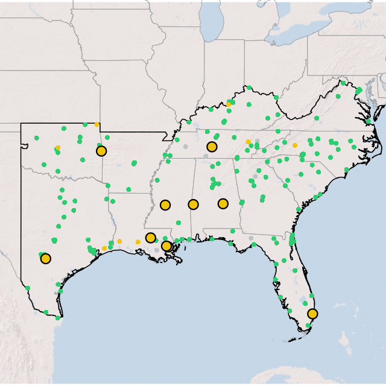Select small yellow dot in western North Carolina
386x386 pixels.
[295, 145]
